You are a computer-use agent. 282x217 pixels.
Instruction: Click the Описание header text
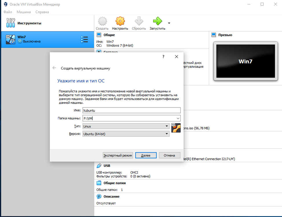(111, 196)
